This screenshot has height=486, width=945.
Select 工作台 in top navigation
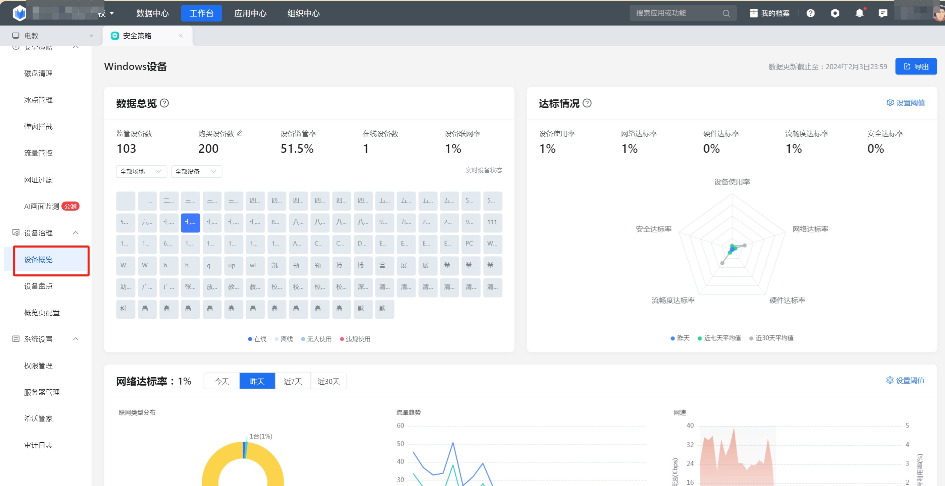(x=201, y=13)
